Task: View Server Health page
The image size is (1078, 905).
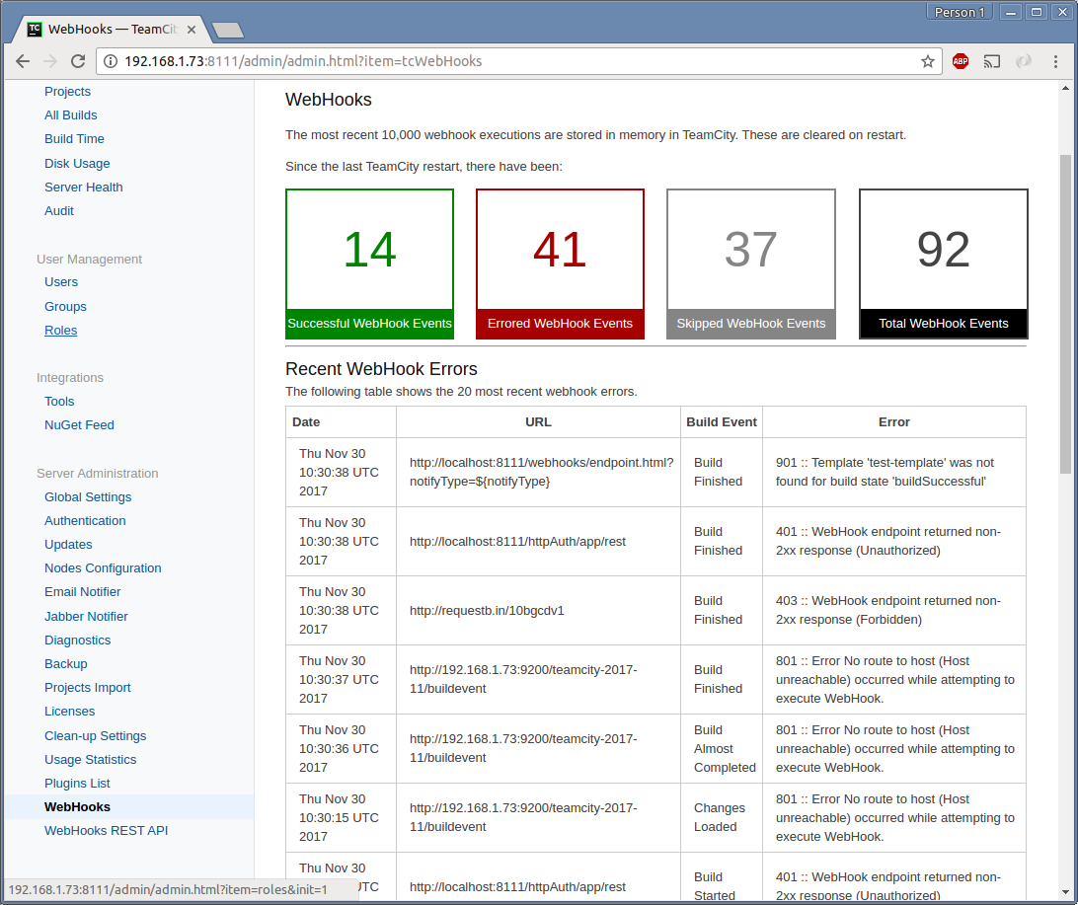Action: coord(84,187)
